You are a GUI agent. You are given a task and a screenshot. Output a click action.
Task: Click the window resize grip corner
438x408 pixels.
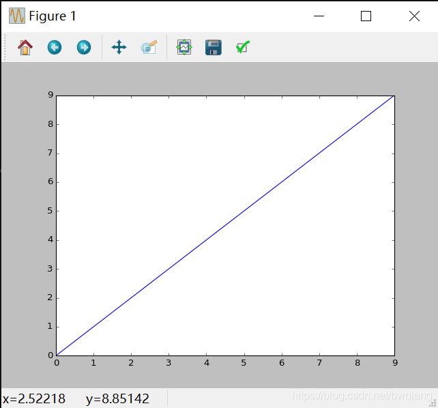433,403
